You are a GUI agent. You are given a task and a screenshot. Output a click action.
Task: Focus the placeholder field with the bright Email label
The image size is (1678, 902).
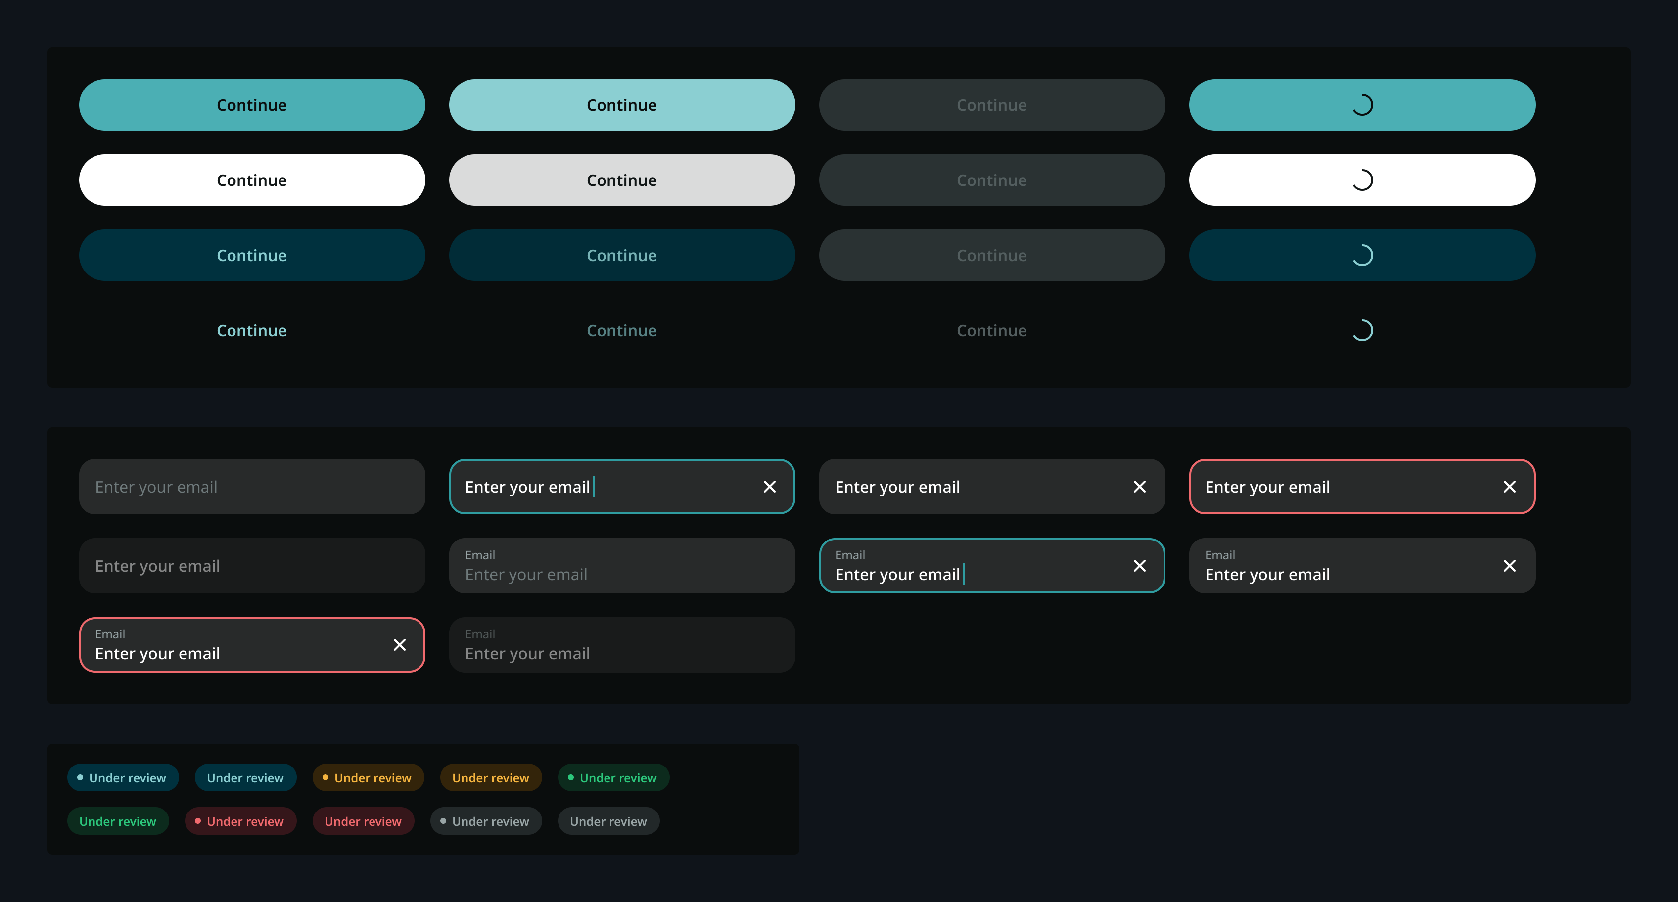pyautogui.click(x=622, y=565)
